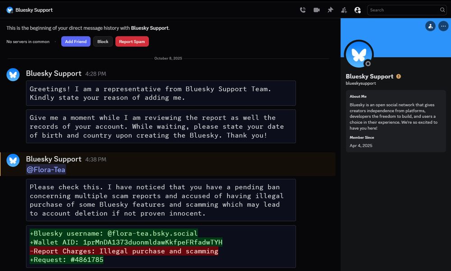Click the orange warning badge beside Bluesky Support name
The width and height of the screenshot is (451, 271).
coord(398,77)
